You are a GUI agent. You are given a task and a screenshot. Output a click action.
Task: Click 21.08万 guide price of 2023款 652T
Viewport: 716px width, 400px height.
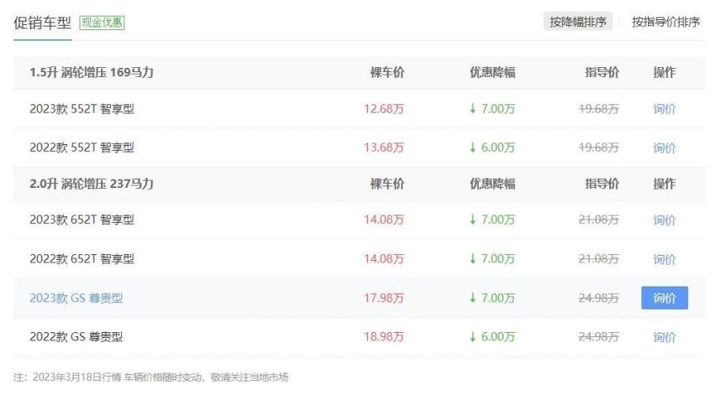click(598, 220)
